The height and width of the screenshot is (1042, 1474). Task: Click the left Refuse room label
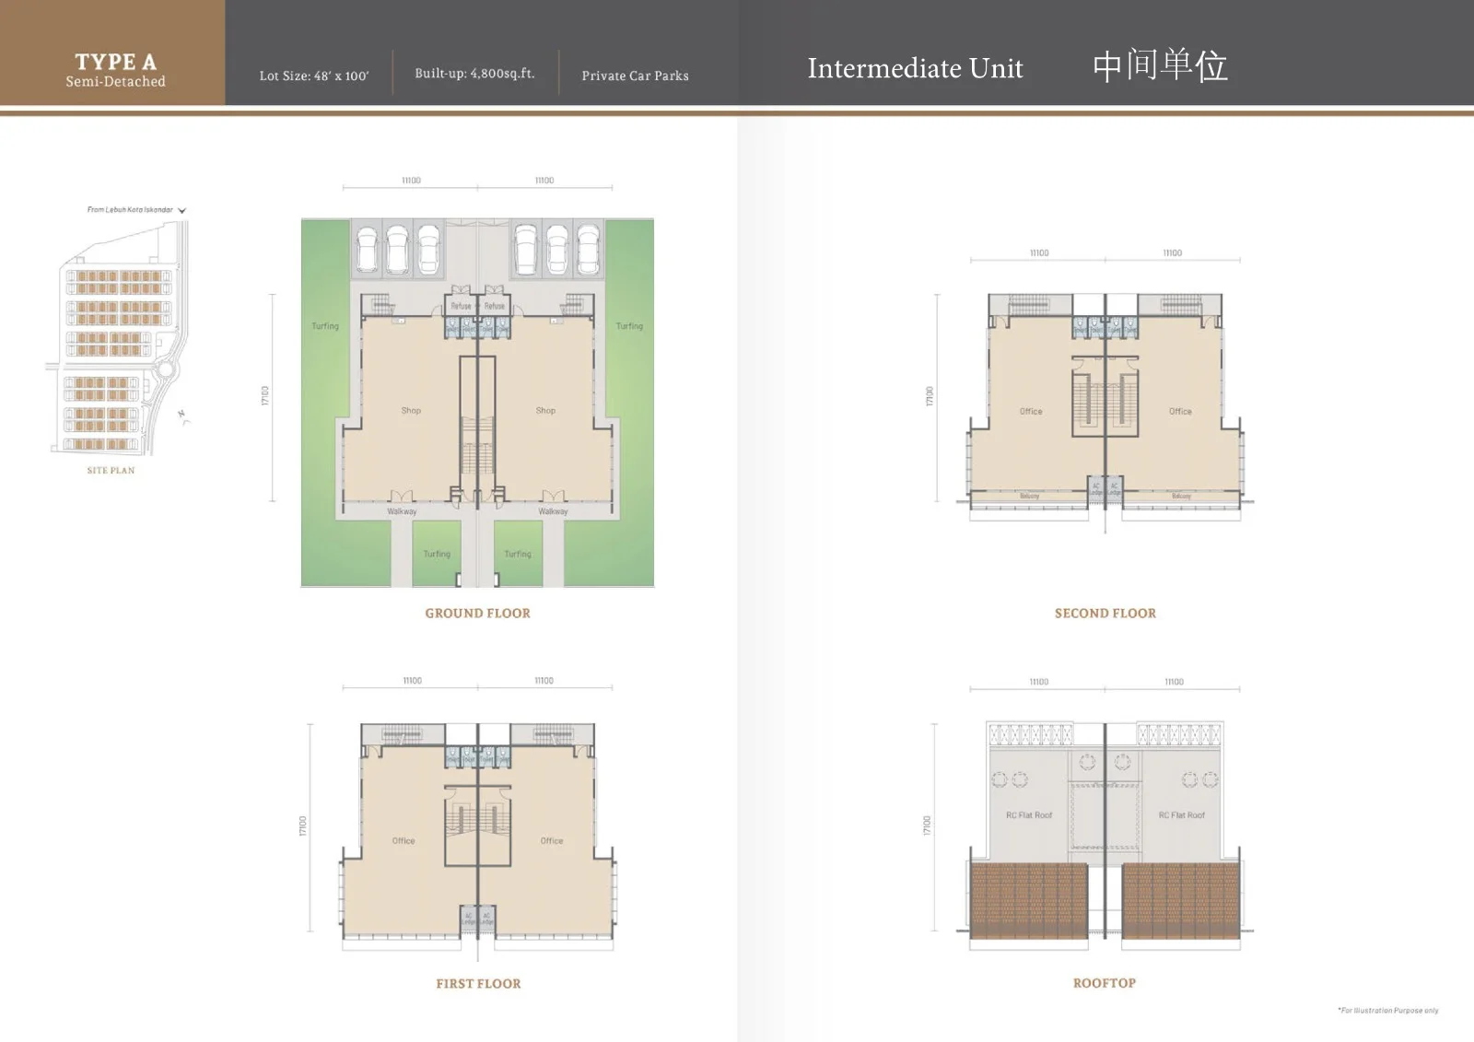(x=461, y=306)
